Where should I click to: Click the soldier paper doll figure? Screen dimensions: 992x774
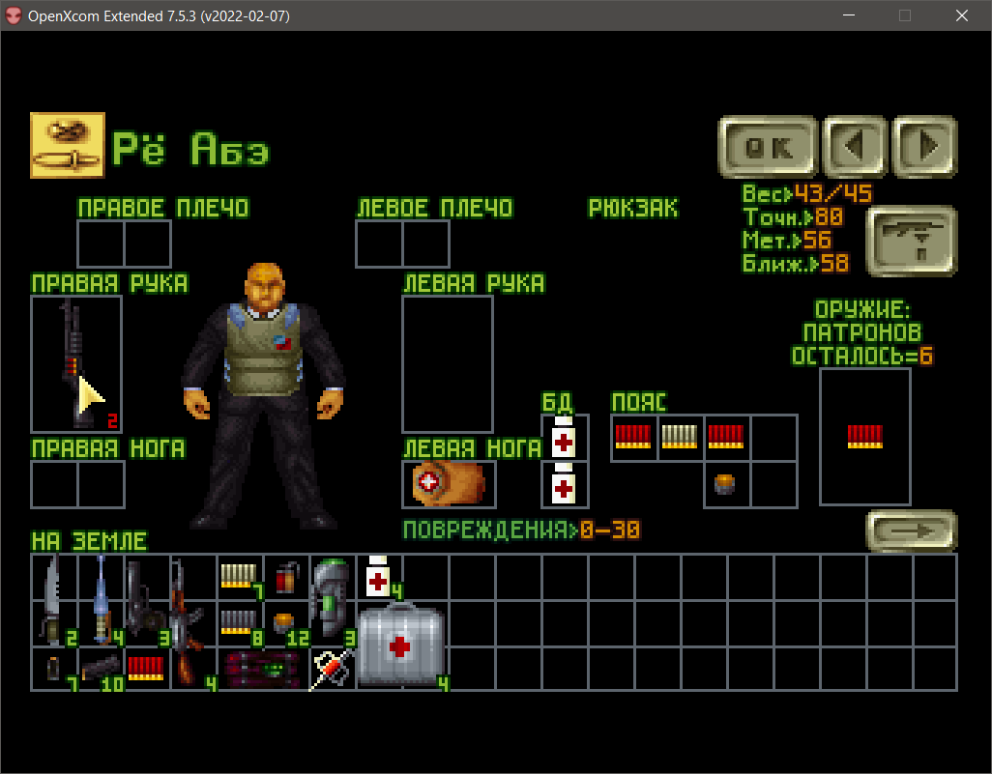264,396
